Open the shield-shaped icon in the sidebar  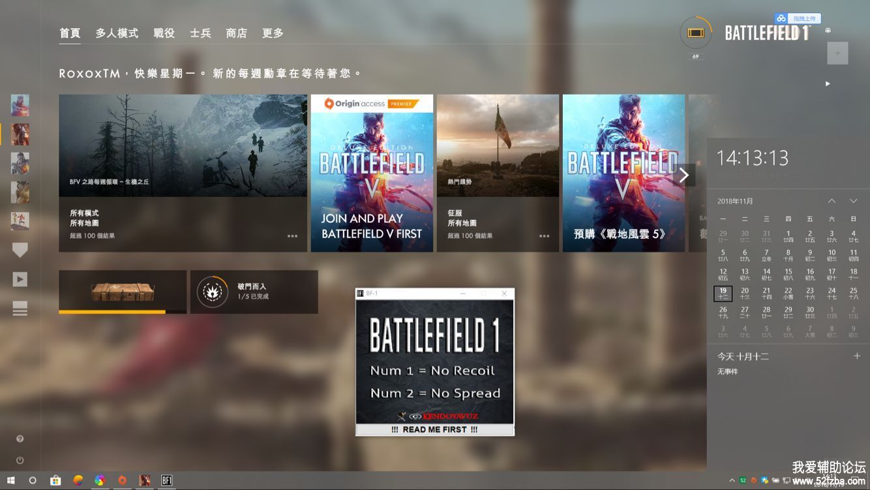pos(20,250)
